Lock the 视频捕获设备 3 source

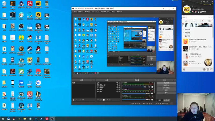pyautogui.click(x=119, y=85)
